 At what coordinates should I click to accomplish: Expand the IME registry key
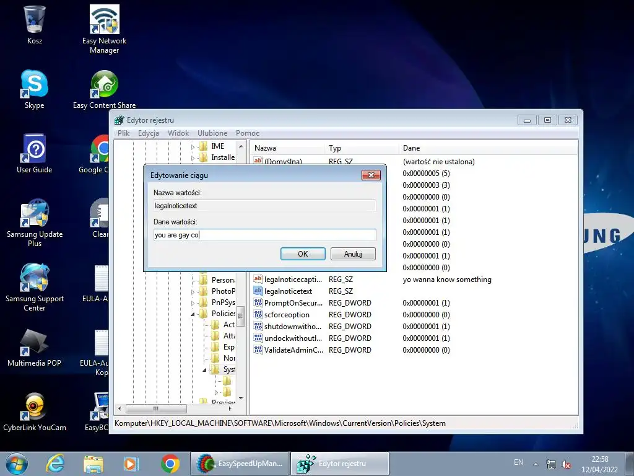point(193,147)
